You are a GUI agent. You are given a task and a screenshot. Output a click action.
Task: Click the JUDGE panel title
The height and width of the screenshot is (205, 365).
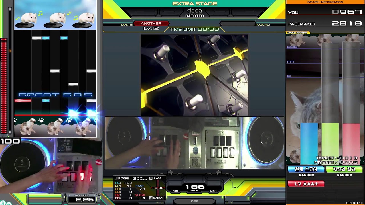122,178
